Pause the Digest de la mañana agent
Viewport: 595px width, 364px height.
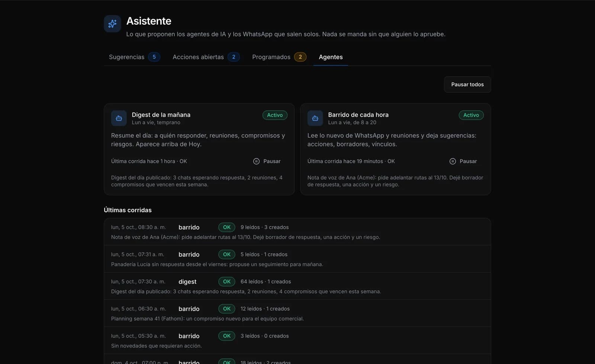pyautogui.click(x=267, y=161)
